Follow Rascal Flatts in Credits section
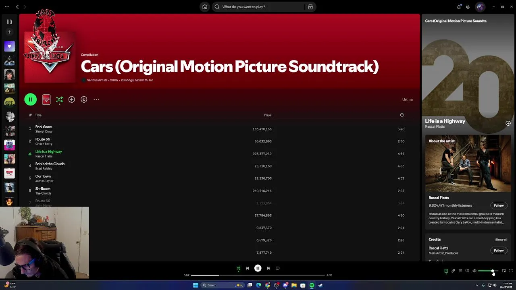516x290 pixels. (499, 251)
